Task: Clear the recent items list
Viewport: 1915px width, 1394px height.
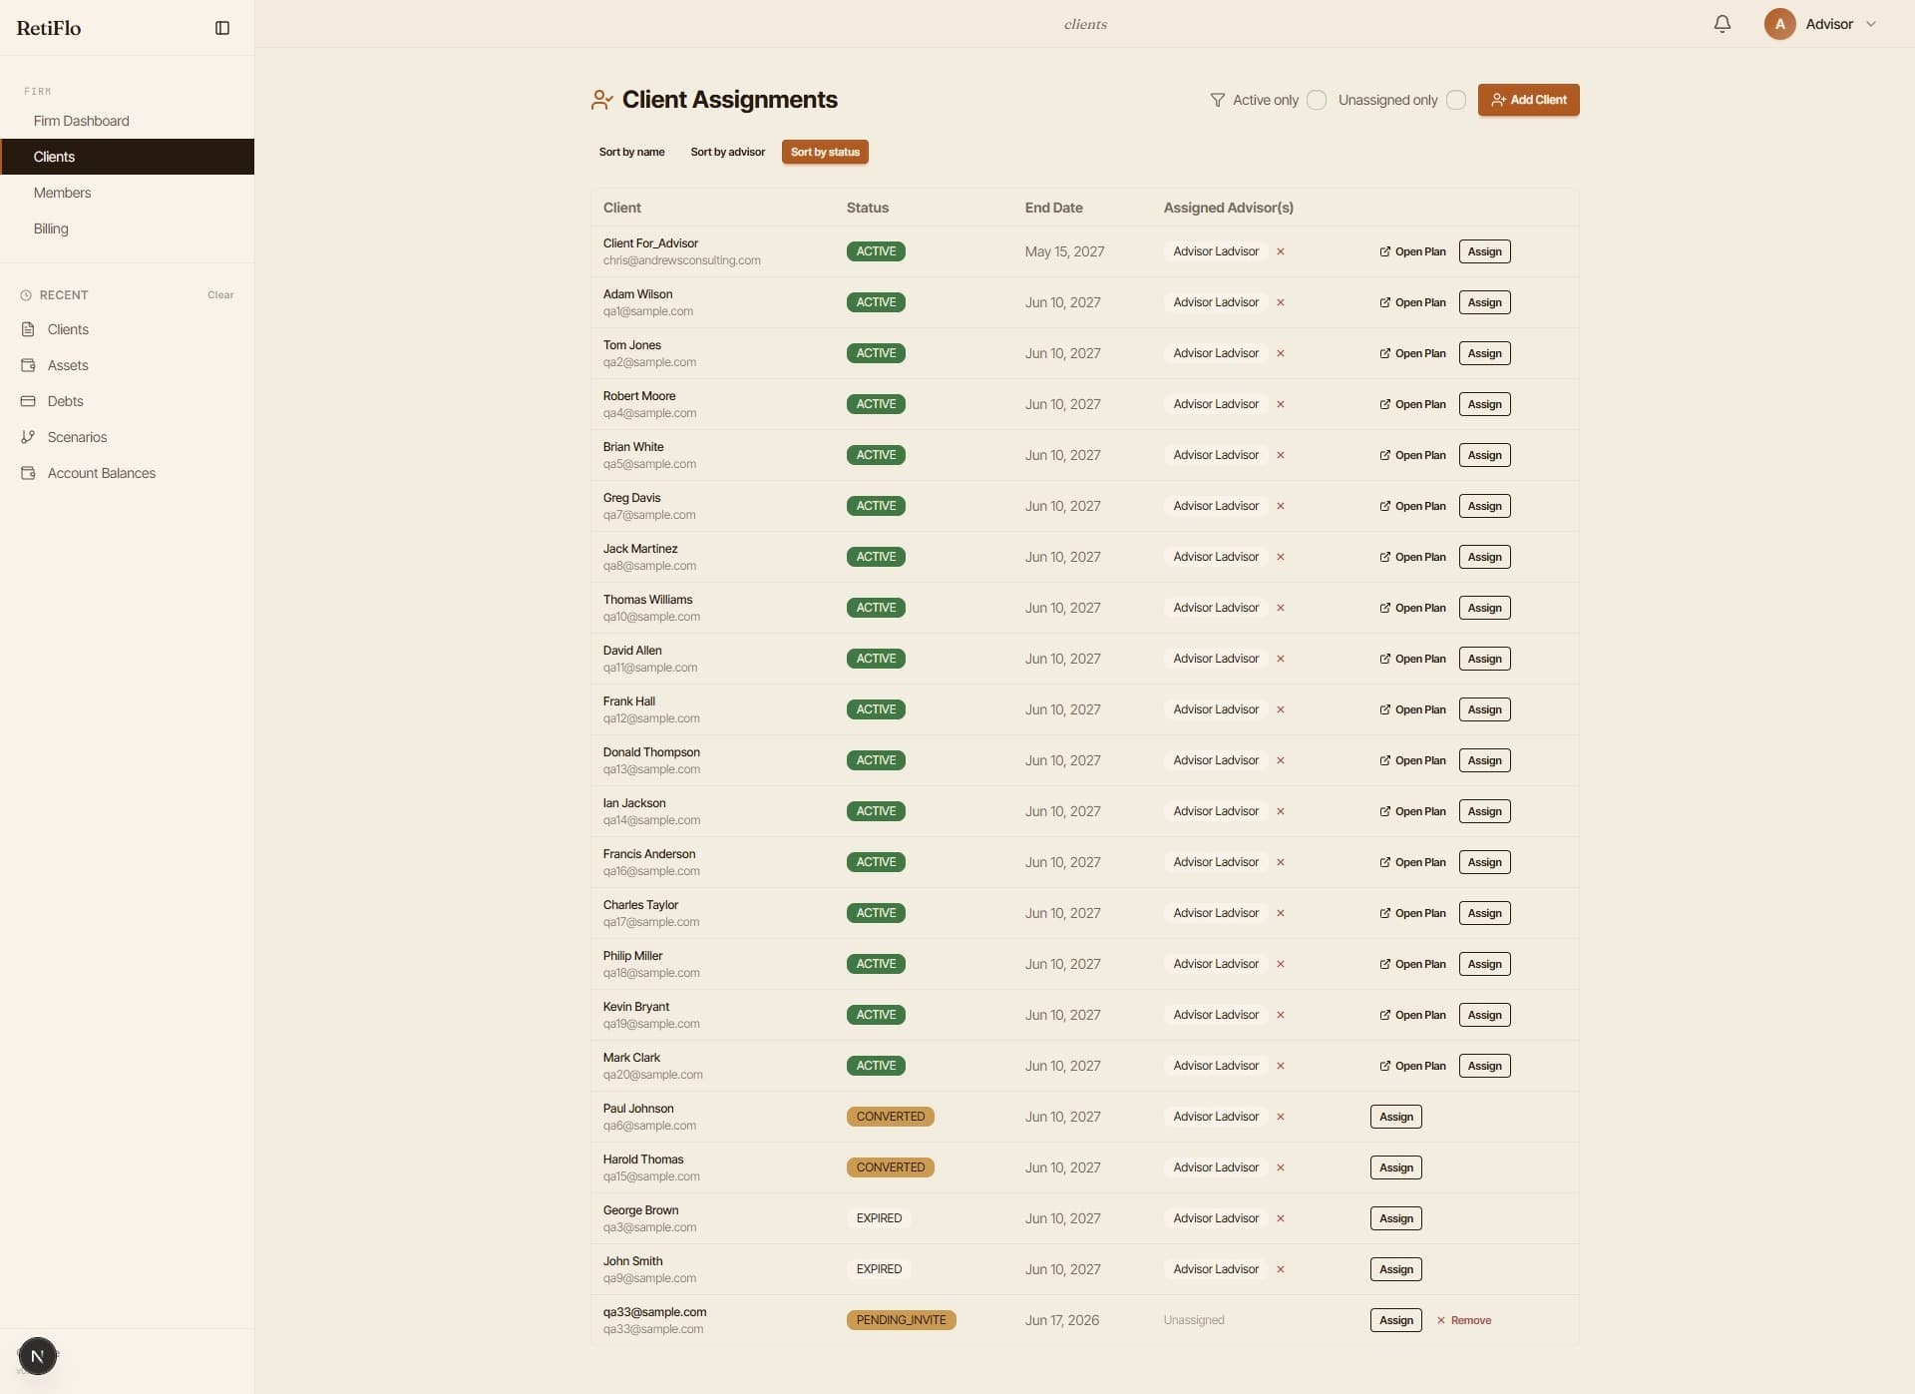Action: coord(220,294)
